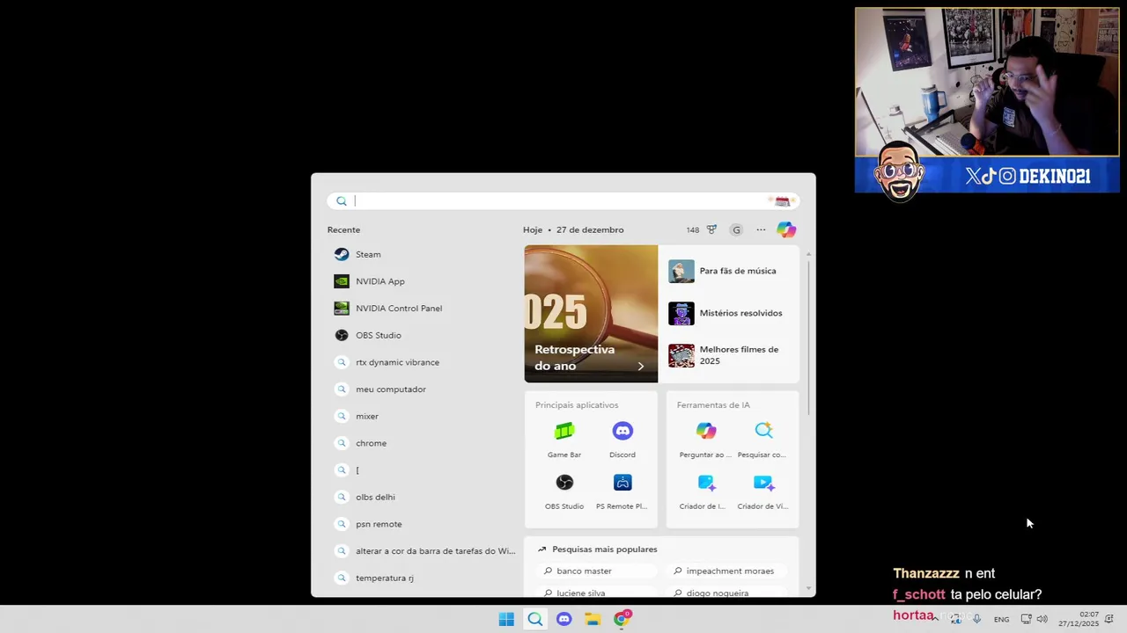Open Discord from the taskbar
The image size is (1127, 633).
[x=564, y=619]
